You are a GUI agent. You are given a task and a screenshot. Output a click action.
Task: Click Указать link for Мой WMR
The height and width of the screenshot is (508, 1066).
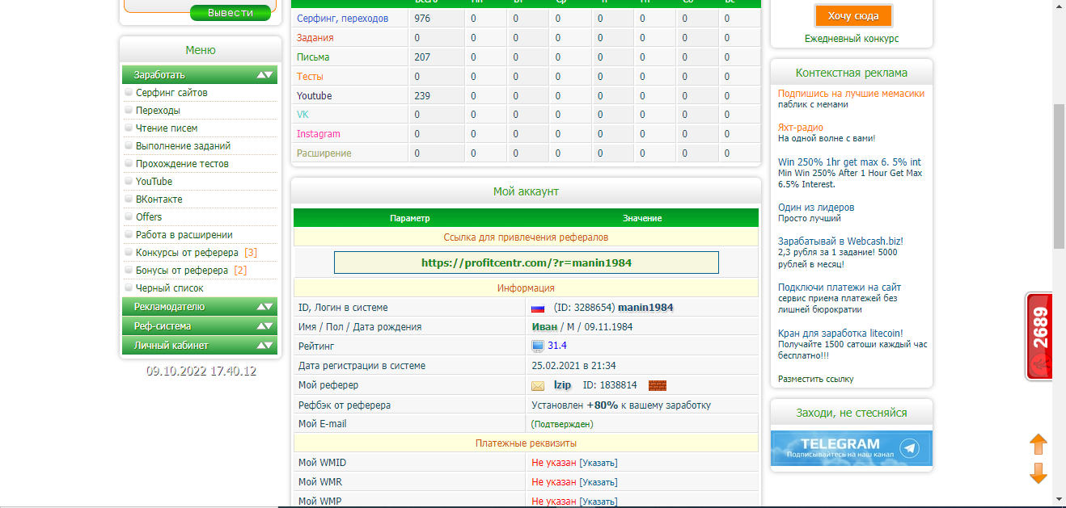599,482
